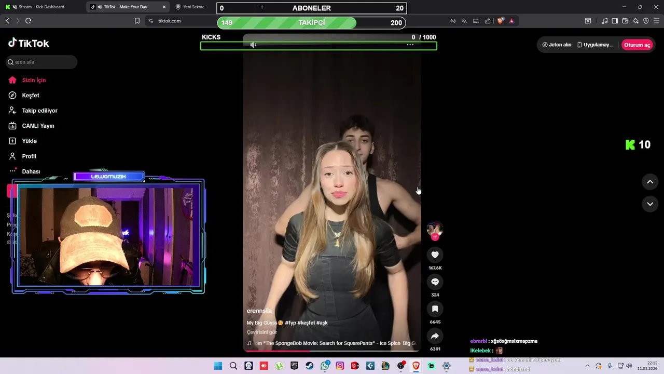Click the microphone icon in system tray
This screenshot has height=374, width=664.
610,366
